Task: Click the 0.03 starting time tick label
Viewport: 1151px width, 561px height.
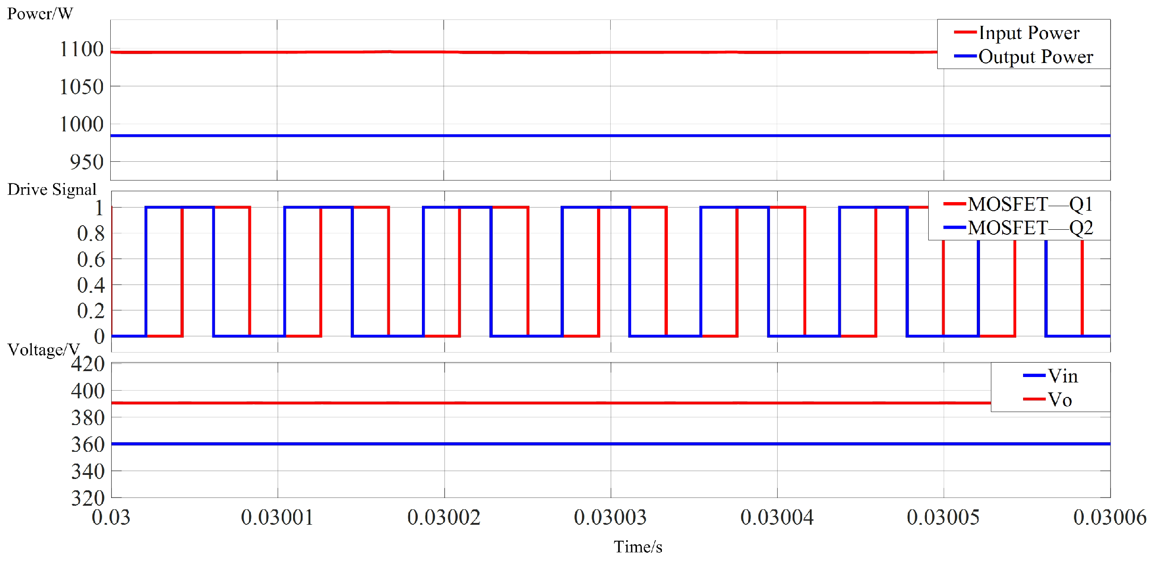Action: point(111,517)
